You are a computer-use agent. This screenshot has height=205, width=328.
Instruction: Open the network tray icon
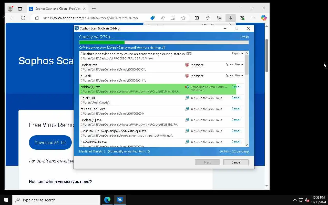tap(301, 200)
